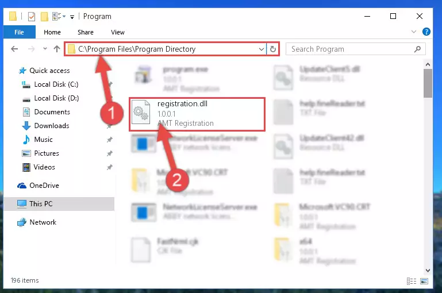Click the top-right blurred dll file icon

[283, 78]
